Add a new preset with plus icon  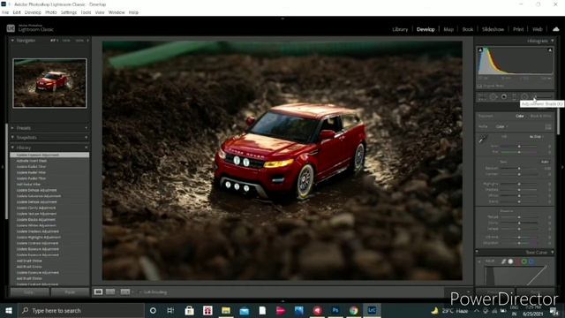click(87, 128)
